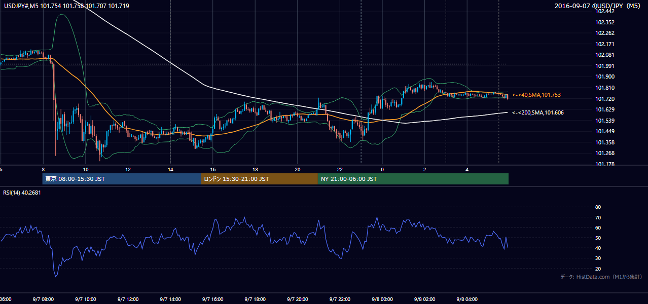The height and width of the screenshot is (304, 648).
Task: Click the 9/7 08:00 time label
Action: click(43, 299)
